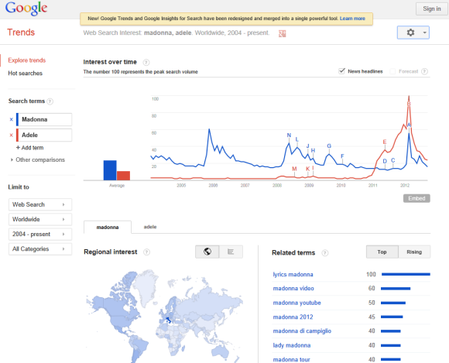Screen dimensions: 449x363
Task: Click news marker N on the chart
Action: tap(289, 135)
